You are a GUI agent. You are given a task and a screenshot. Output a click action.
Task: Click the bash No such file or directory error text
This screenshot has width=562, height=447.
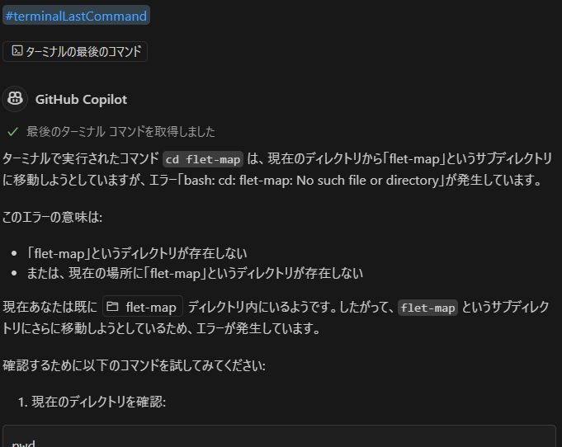(311, 180)
